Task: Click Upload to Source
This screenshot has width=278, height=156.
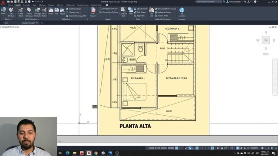Action: point(163,12)
